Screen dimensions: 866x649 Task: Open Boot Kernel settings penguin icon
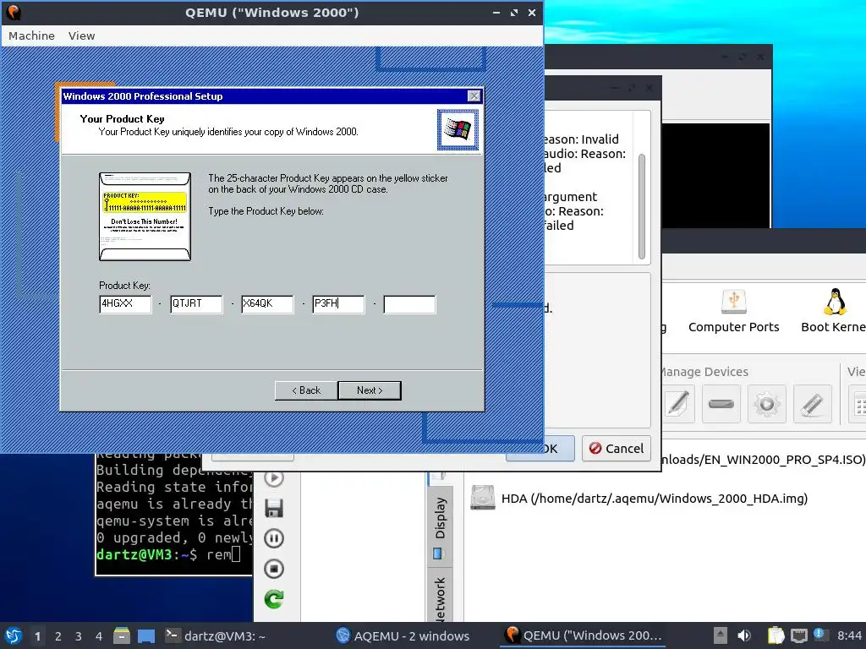pos(833,311)
